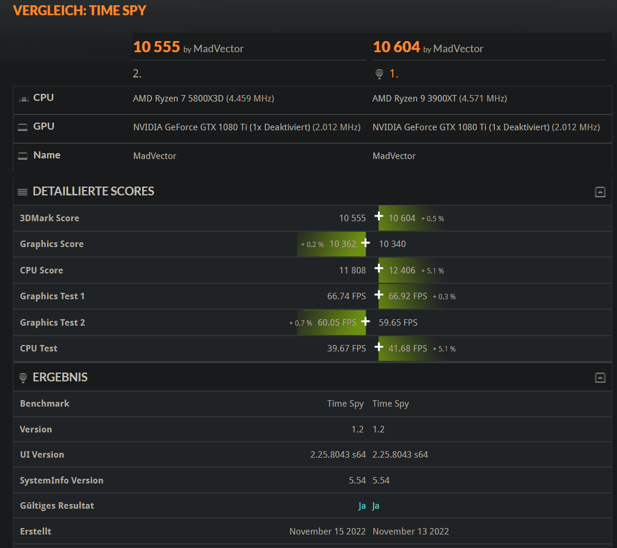
Task: Collapse the Ergebnis section
Action: coord(600,378)
